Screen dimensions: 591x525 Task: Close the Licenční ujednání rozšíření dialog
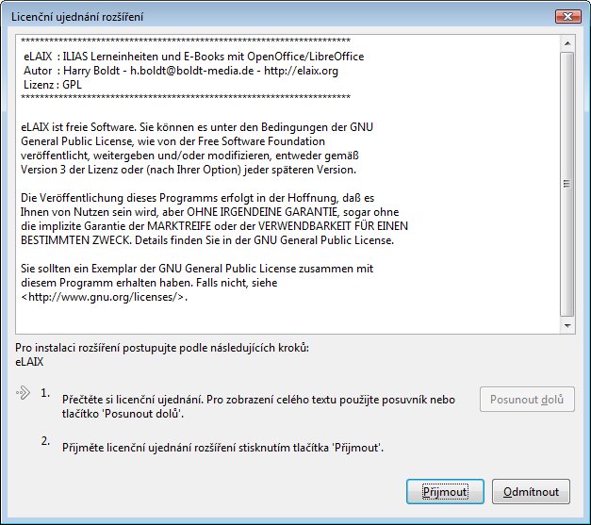(x=567, y=16)
